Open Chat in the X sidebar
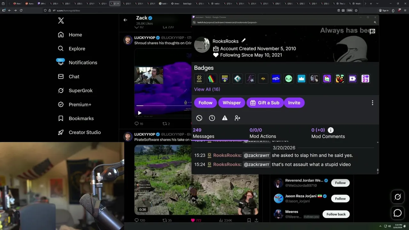 point(69,77)
